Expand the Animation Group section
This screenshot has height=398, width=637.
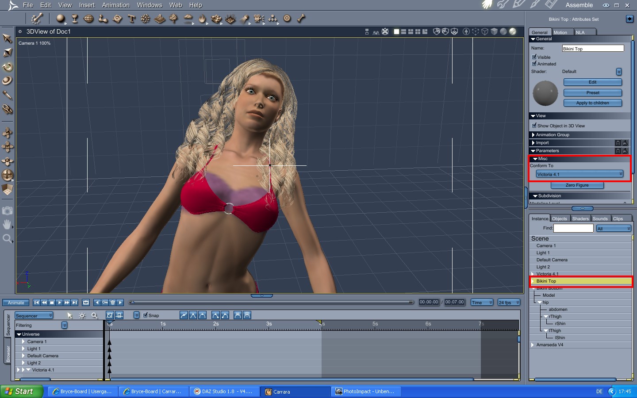coord(553,135)
